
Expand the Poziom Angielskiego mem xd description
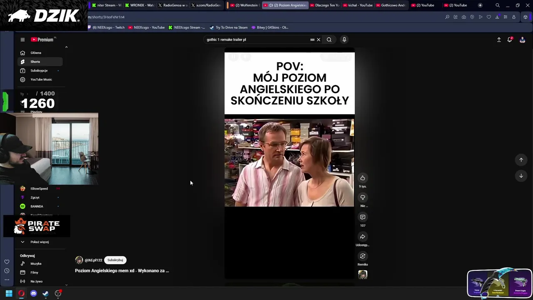coord(122,270)
